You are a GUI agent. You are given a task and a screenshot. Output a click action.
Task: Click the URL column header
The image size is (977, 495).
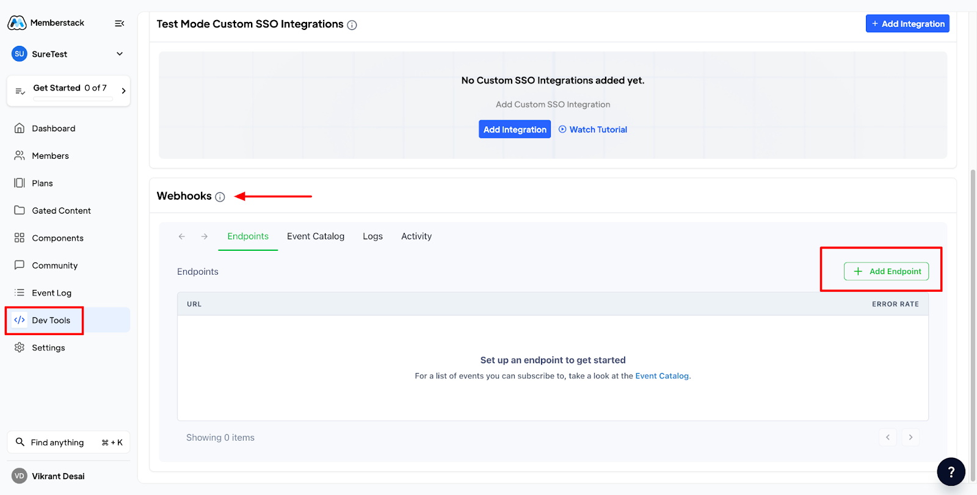194,304
